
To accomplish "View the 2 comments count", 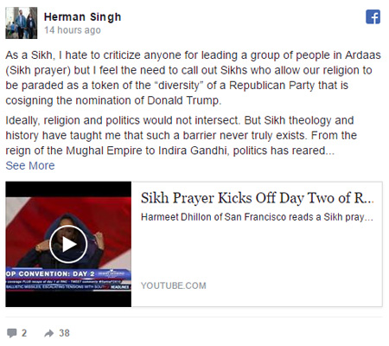I will pos(24,333).
